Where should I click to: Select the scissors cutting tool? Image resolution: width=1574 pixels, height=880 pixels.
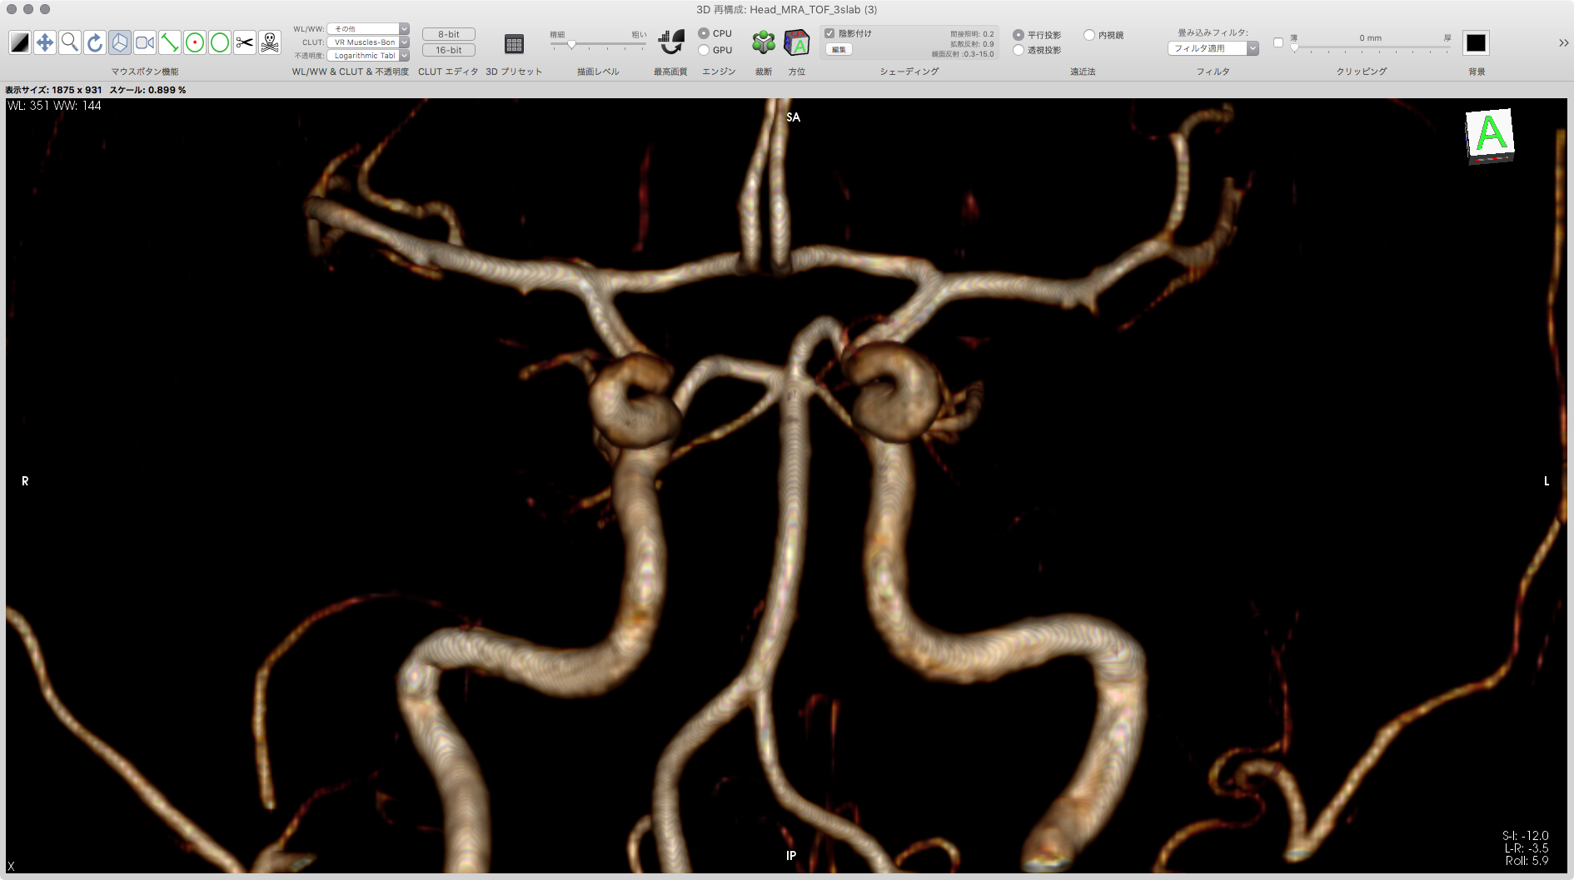pos(245,42)
